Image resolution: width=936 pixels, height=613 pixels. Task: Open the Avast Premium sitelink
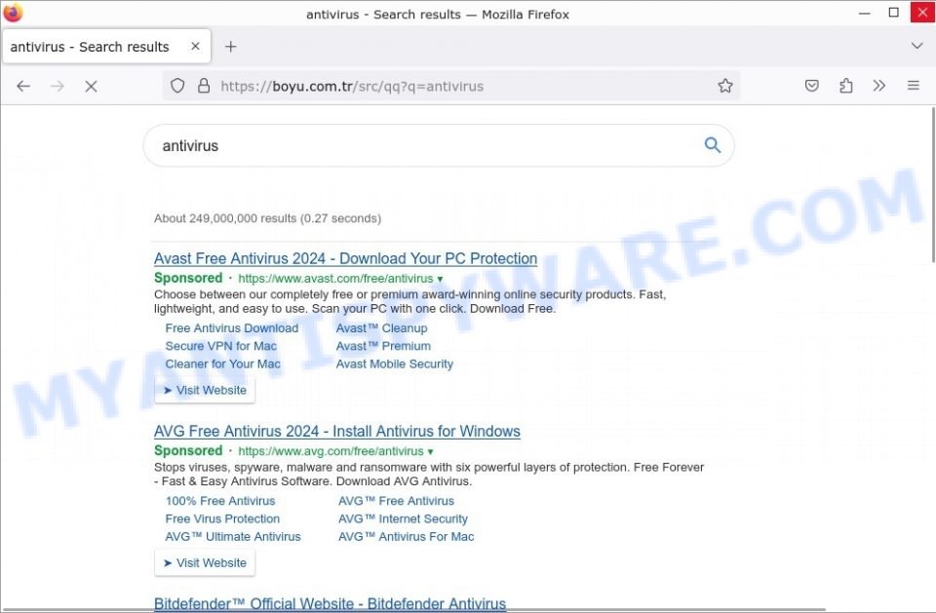tap(383, 346)
